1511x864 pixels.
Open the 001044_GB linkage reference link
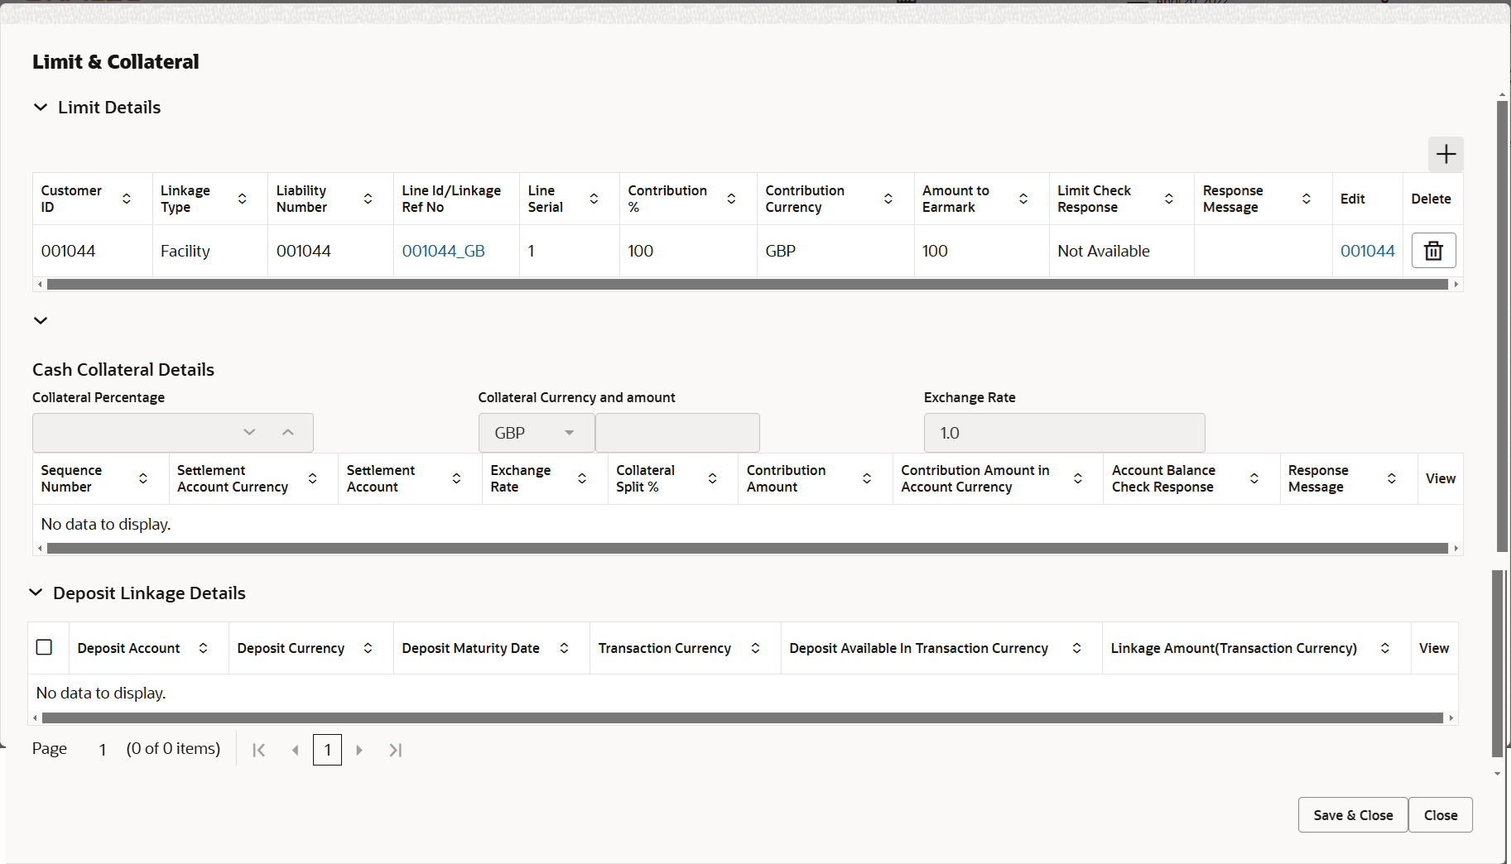[443, 250]
